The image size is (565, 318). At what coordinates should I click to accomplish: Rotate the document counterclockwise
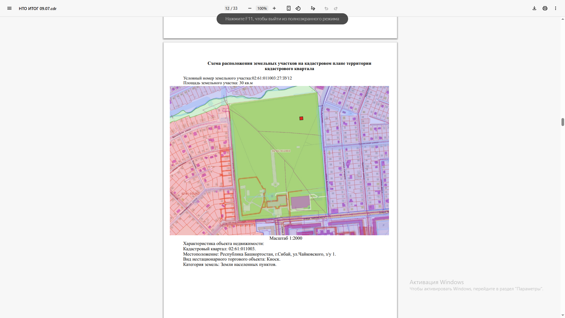tap(298, 8)
